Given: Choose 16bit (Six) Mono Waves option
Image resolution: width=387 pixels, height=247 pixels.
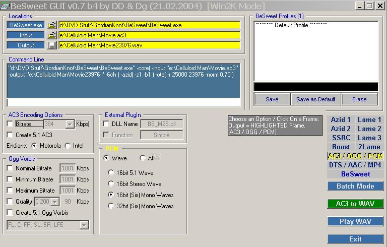Looking at the screenshot, I should [x=111, y=195].
